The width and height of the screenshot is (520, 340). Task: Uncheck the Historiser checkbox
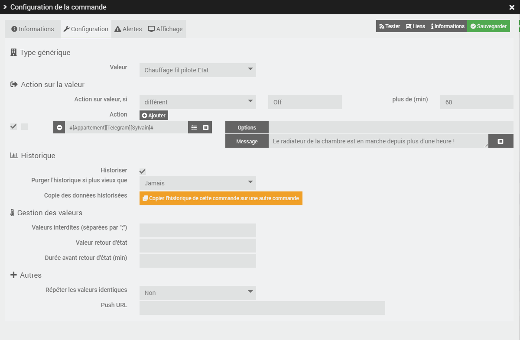[143, 171]
